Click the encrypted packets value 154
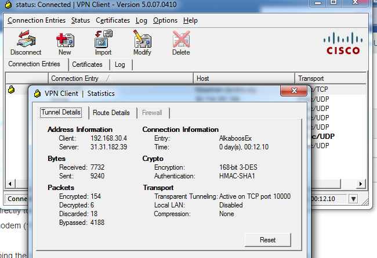Image resolution: width=377 pixels, height=258 pixels. pyautogui.click(x=96, y=196)
